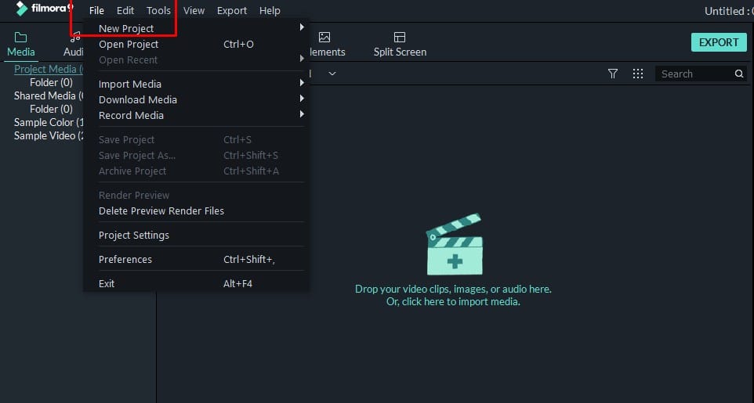Type in the Search field

tap(694, 74)
